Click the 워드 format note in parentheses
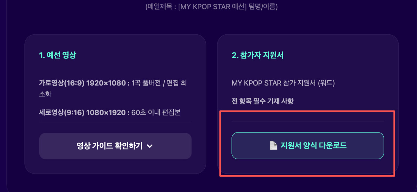The height and width of the screenshot is (192, 417). pos(328,83)
